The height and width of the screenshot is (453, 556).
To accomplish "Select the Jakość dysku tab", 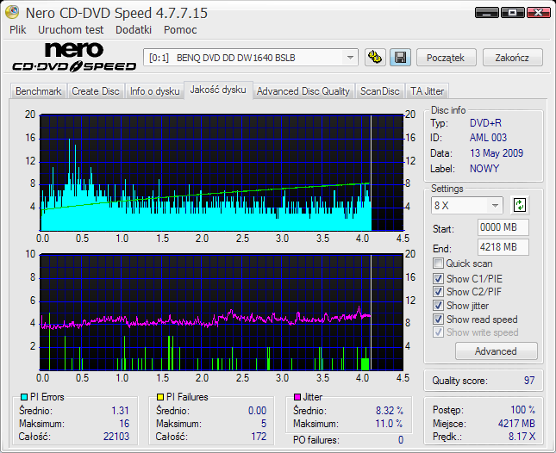I will tap(218, 90).
